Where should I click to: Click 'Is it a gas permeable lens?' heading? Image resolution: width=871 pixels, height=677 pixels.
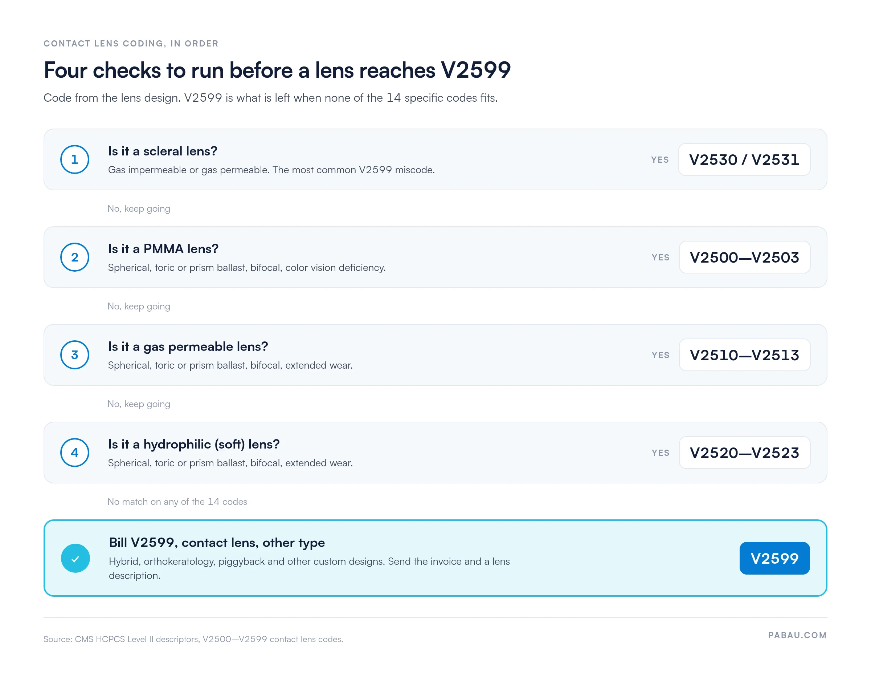188,346
